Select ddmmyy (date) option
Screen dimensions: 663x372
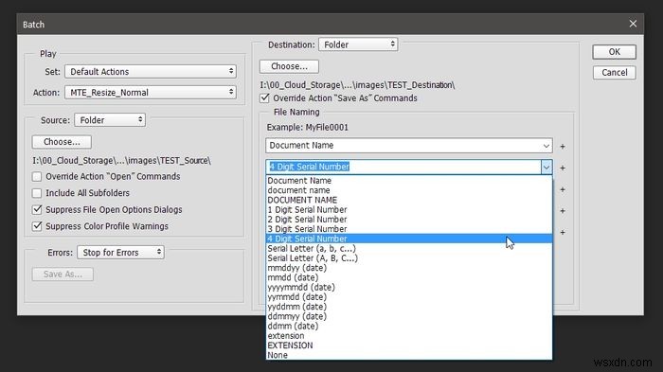[x=409, y=316]
